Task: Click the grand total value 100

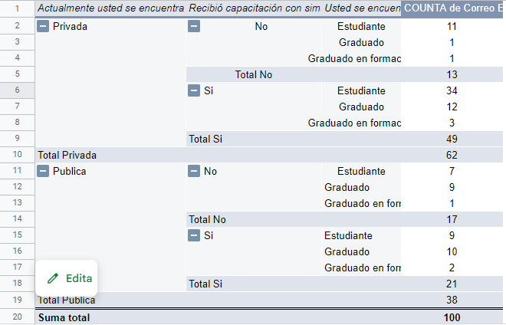Action: click(x=452, y=317)
